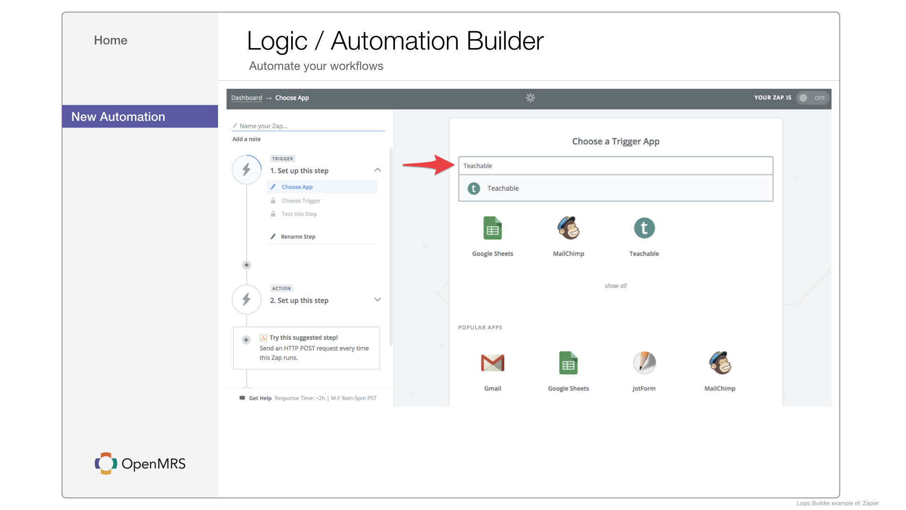Screen dimensions: 906x510
Task: Click the lock icon beside Choose Trigger
Action: coord(273,201)
